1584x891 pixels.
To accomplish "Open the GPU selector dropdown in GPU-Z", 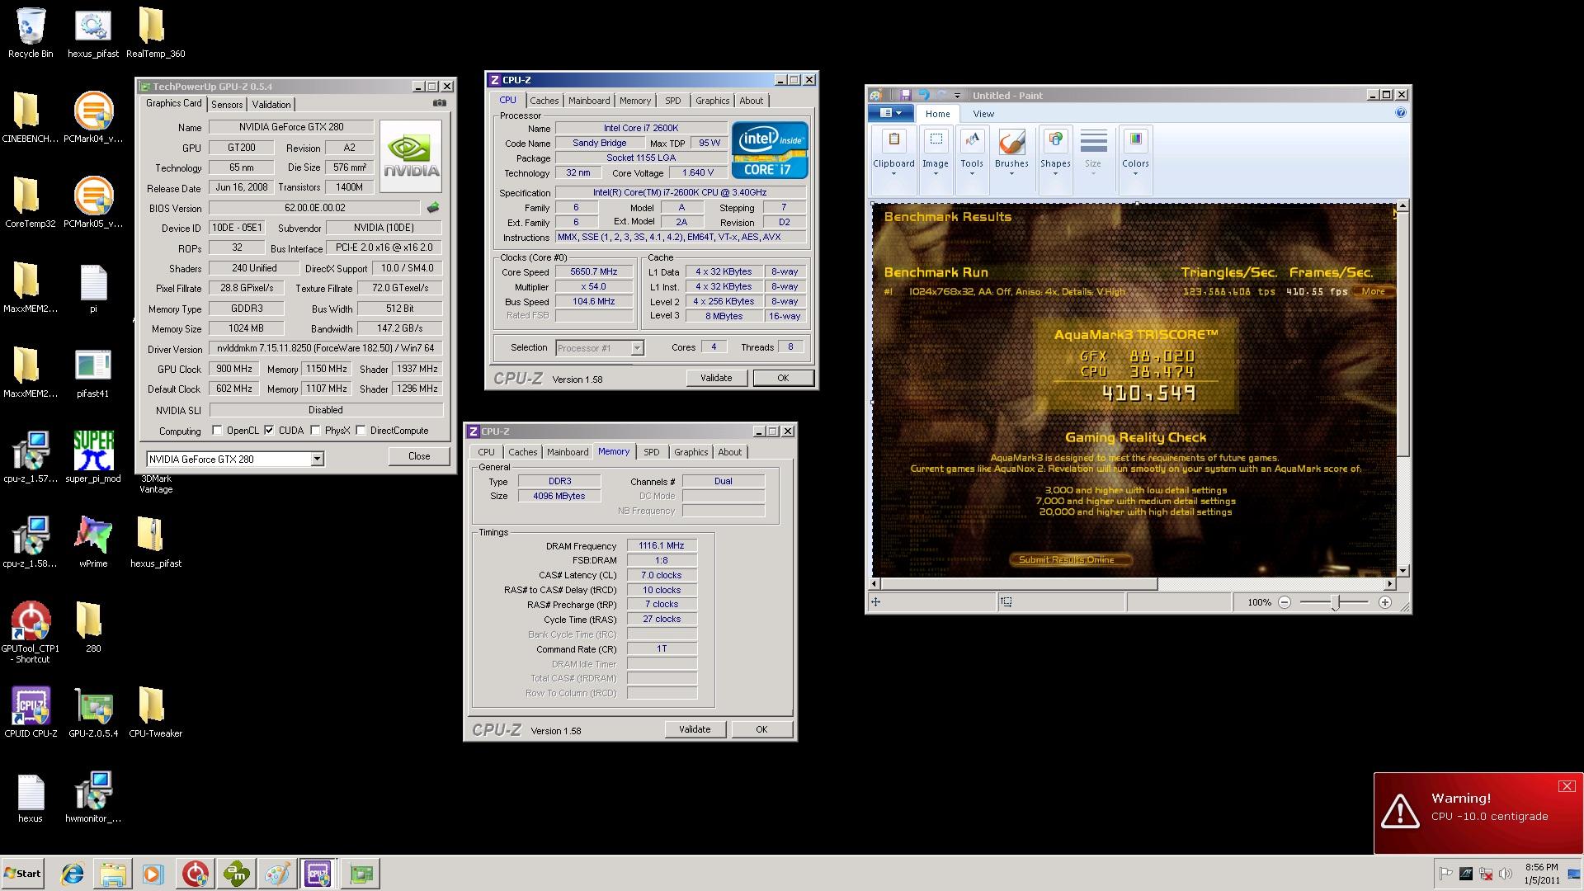I will click(317, 459).
